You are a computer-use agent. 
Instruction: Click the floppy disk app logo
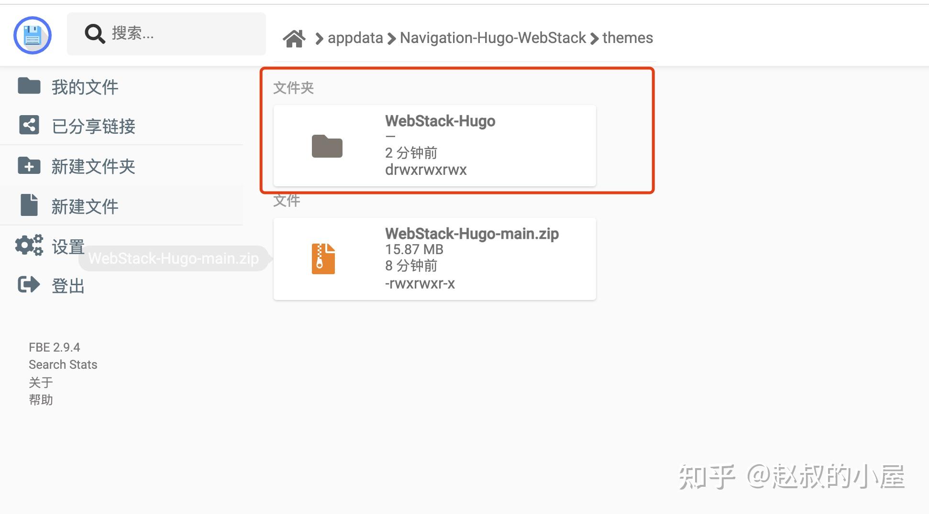[32, 35]
